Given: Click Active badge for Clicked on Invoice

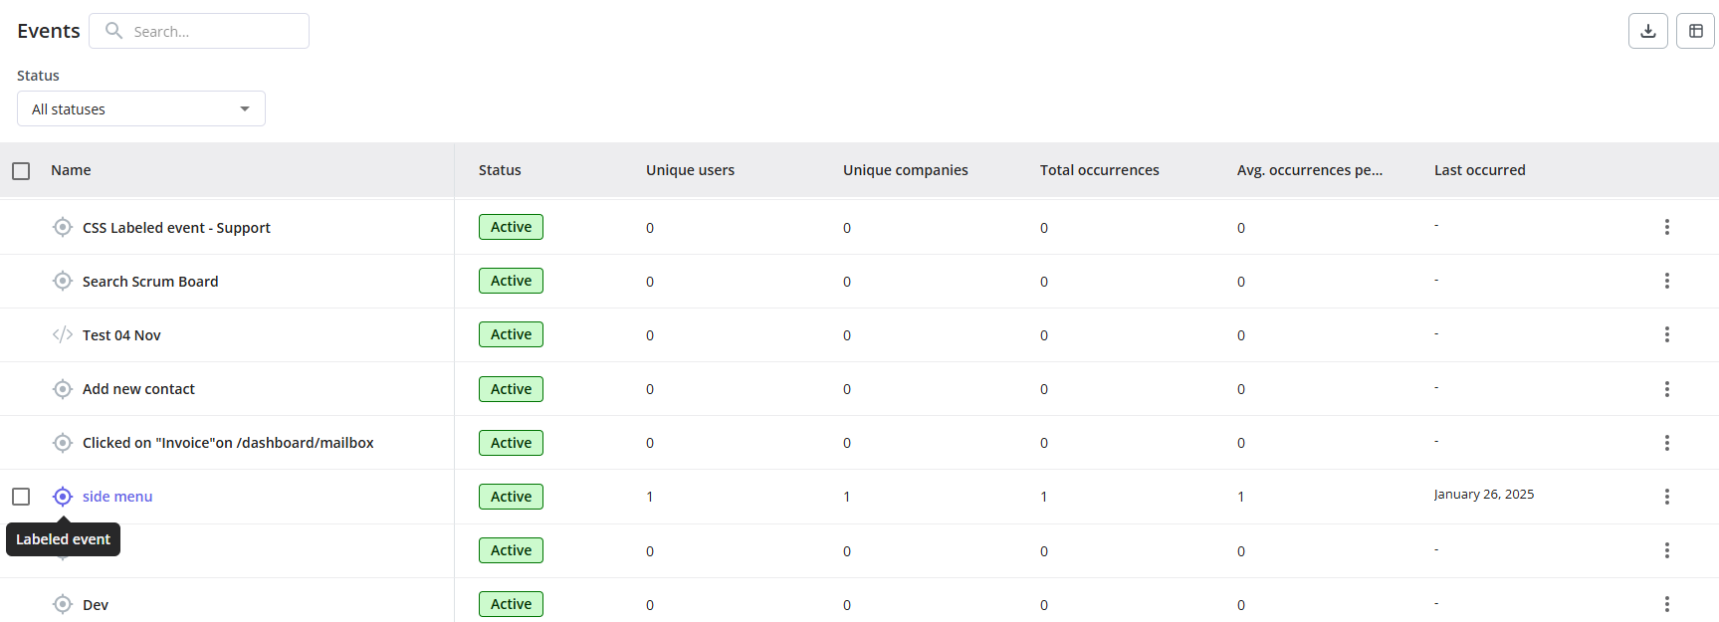Looking at the screenshot, I should coord(511,443).
